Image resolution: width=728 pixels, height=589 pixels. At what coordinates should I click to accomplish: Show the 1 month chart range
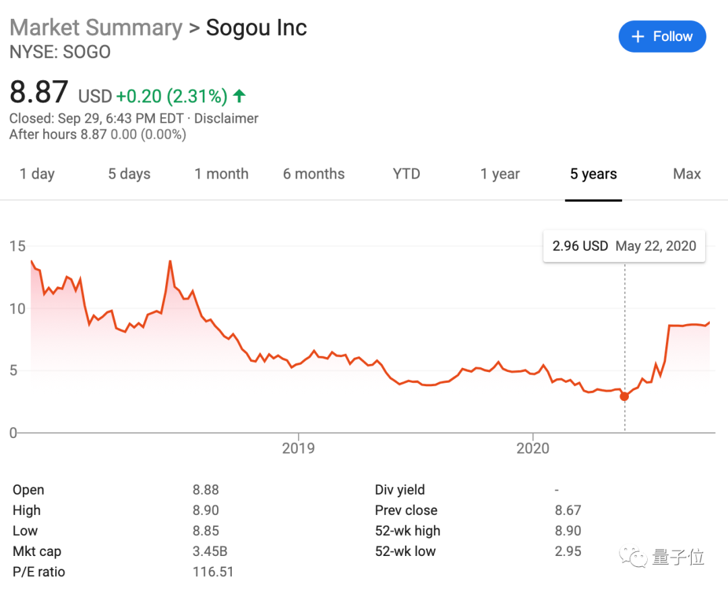coord(221,174)
